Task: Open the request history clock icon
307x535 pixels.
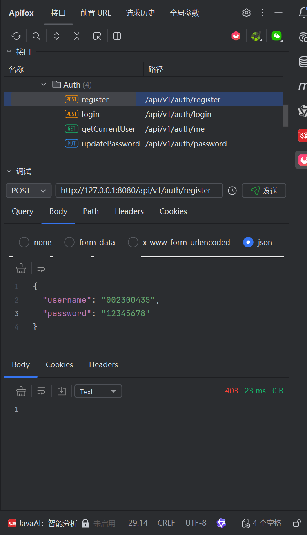Action: pos(232,191)
